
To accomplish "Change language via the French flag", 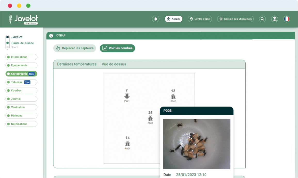I will pos(287,19).
